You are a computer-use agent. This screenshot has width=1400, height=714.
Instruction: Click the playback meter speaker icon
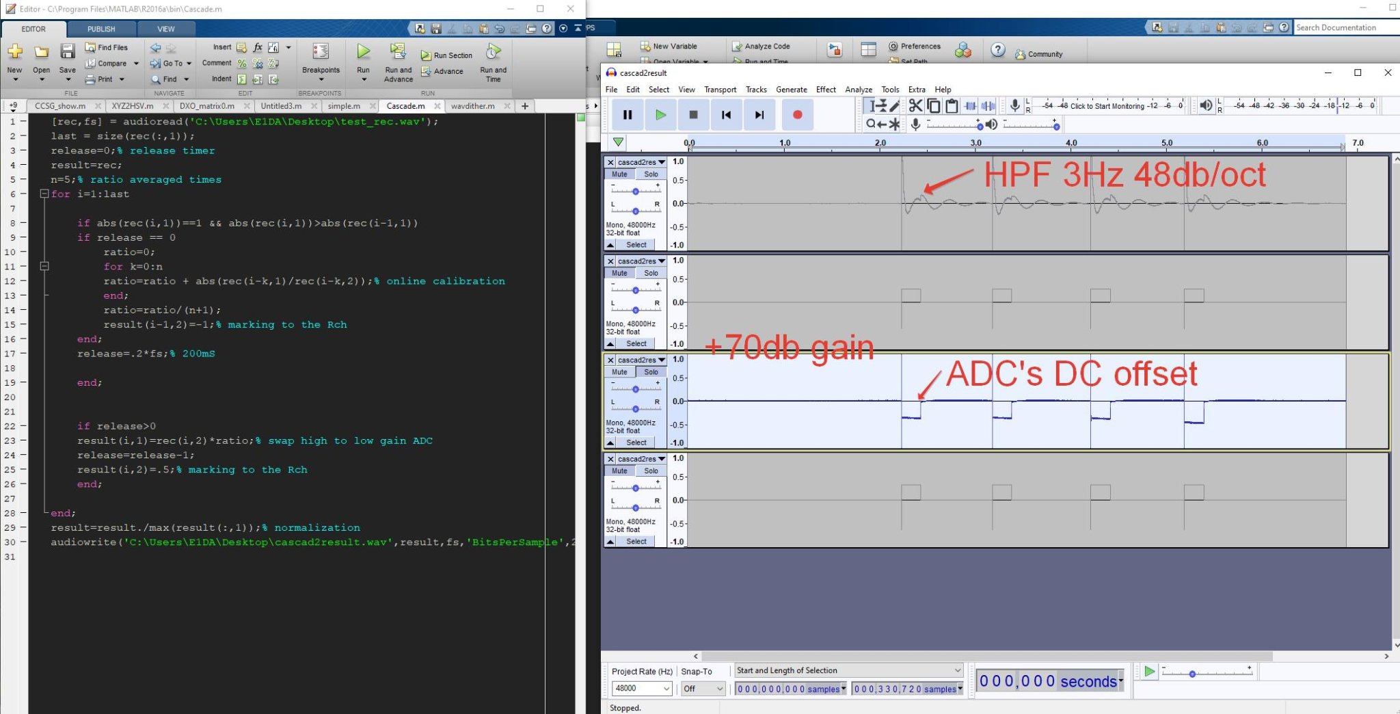coord(1206,105)
